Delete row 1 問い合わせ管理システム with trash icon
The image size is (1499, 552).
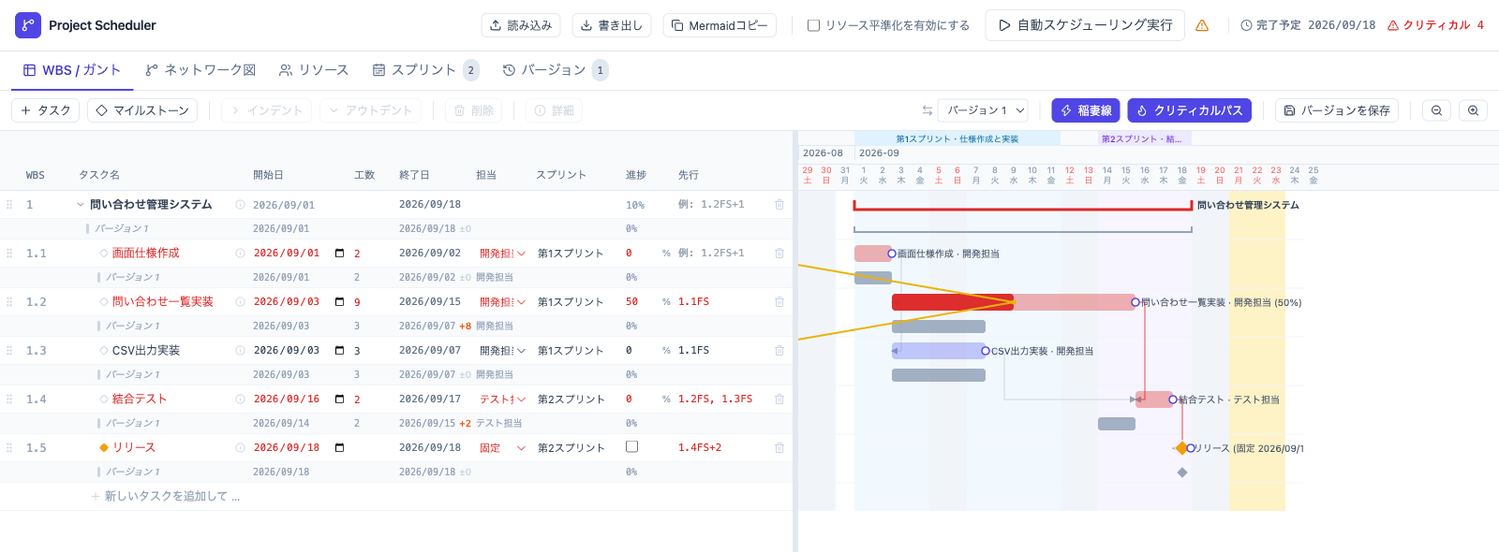[x=779, y=204]
